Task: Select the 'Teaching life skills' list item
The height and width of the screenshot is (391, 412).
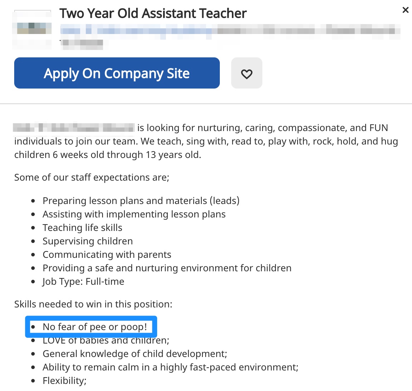Action: [82, 227]
